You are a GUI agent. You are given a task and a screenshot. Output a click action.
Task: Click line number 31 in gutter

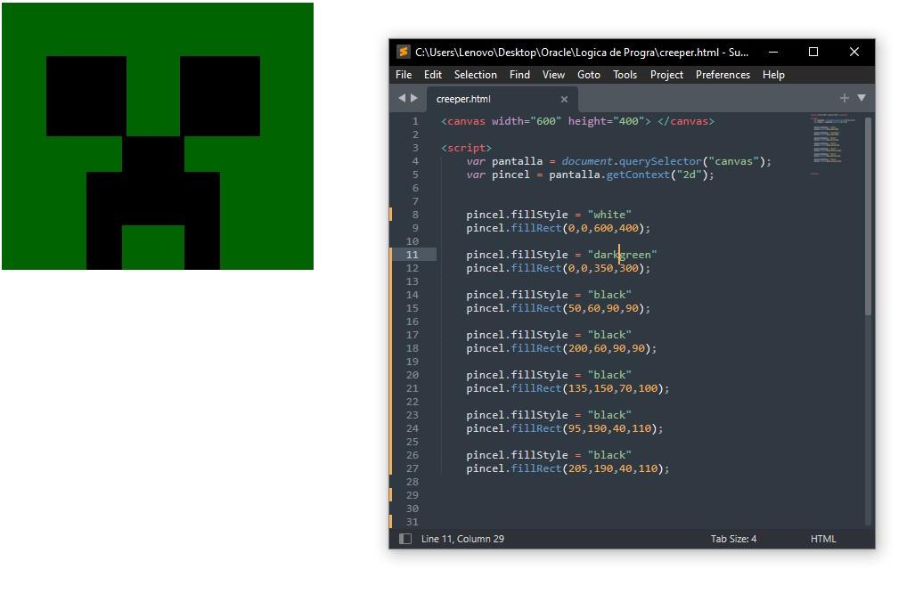[412, 522]
